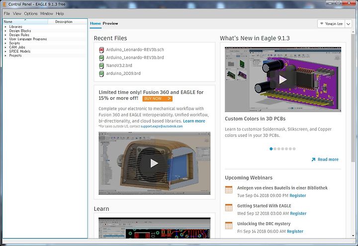Expand the Scripts tree node
Viewport: 358px width, 246px height.
click(x=5, y=43)
